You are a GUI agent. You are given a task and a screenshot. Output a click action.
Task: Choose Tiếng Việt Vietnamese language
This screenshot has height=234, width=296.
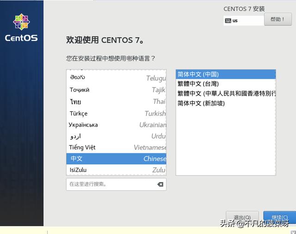pos(116,147)
